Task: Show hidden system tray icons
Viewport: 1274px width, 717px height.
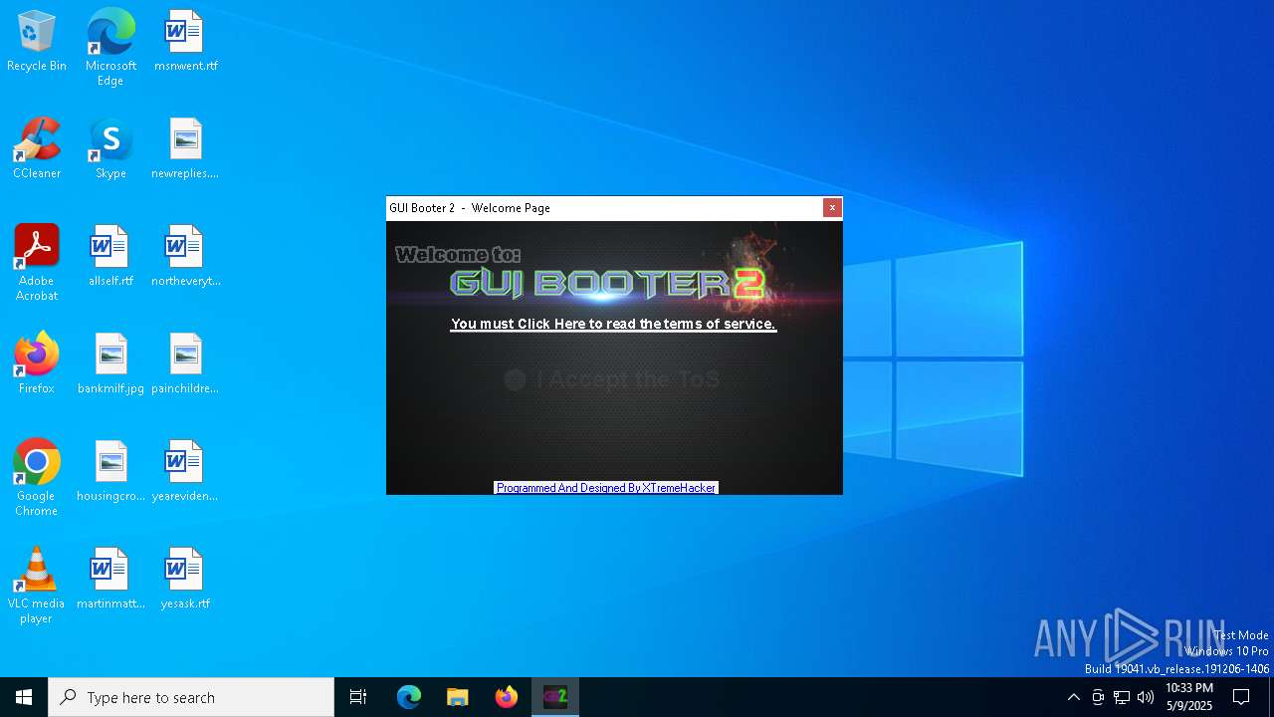Action: pyautogui.click(x=1073, y=697)
